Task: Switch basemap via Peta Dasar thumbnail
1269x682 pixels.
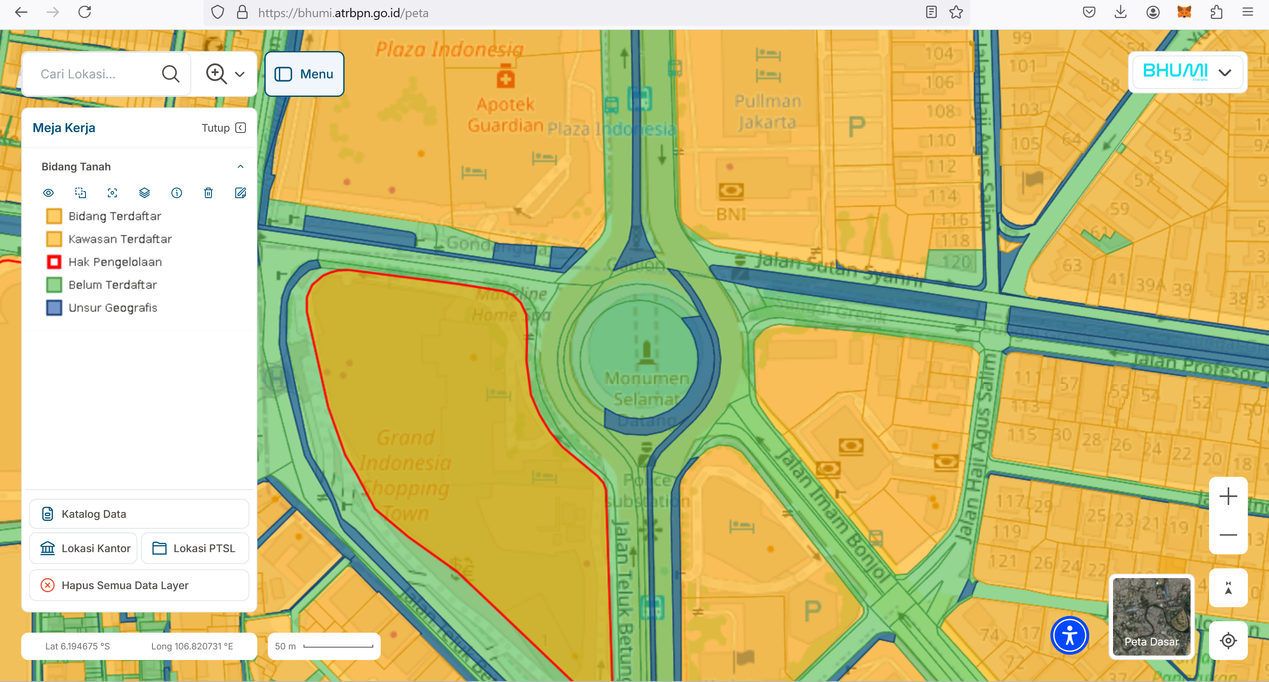Action: pyautogui.click(x=1152, y=616)
